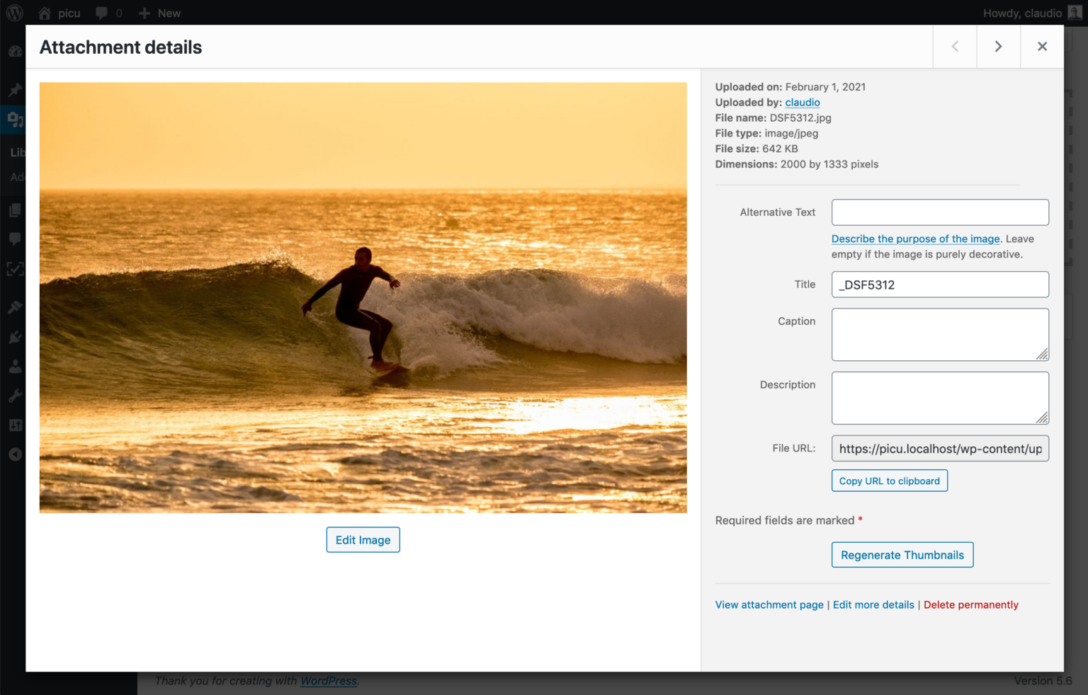This screenshot has height=695, width=1088.
Task: Click the picu site name menu item
Action: tap(59, 12)
